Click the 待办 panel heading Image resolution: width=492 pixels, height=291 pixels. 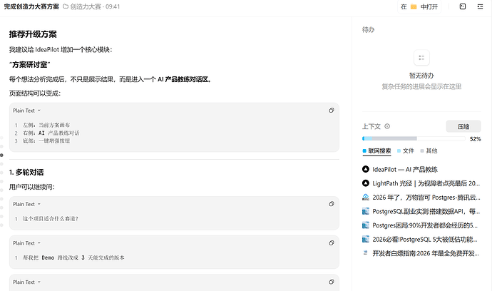click(368, 29)
